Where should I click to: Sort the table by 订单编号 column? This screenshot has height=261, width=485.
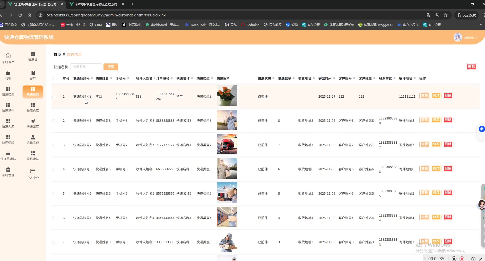point(172,78)
